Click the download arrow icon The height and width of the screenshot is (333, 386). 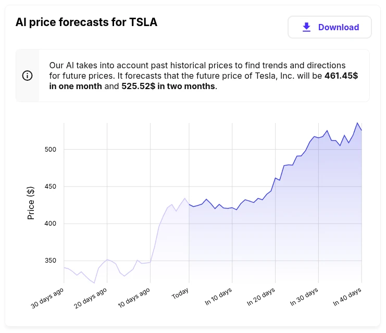(307, 27)
